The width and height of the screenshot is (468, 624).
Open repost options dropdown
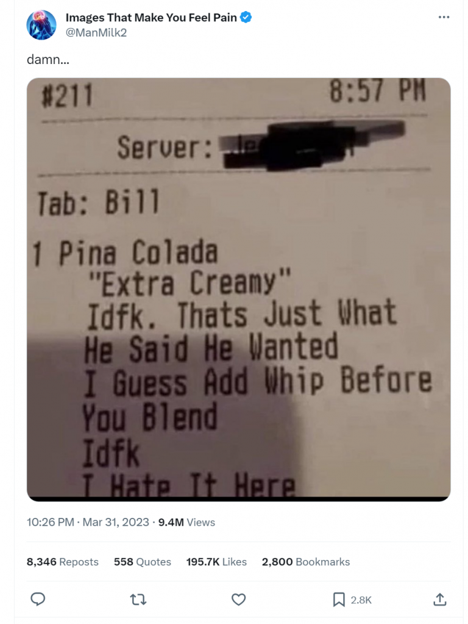click(138, 600)
